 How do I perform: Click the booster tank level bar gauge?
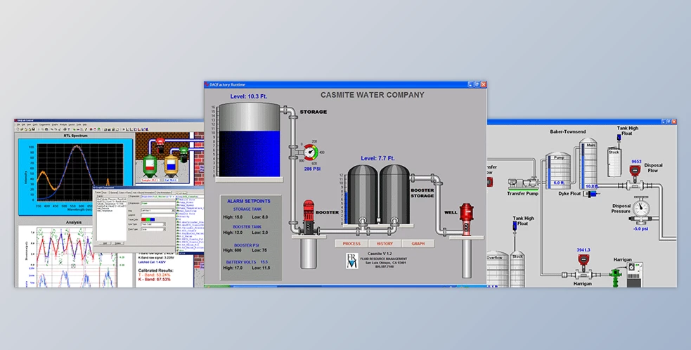[x=346, y=200]
